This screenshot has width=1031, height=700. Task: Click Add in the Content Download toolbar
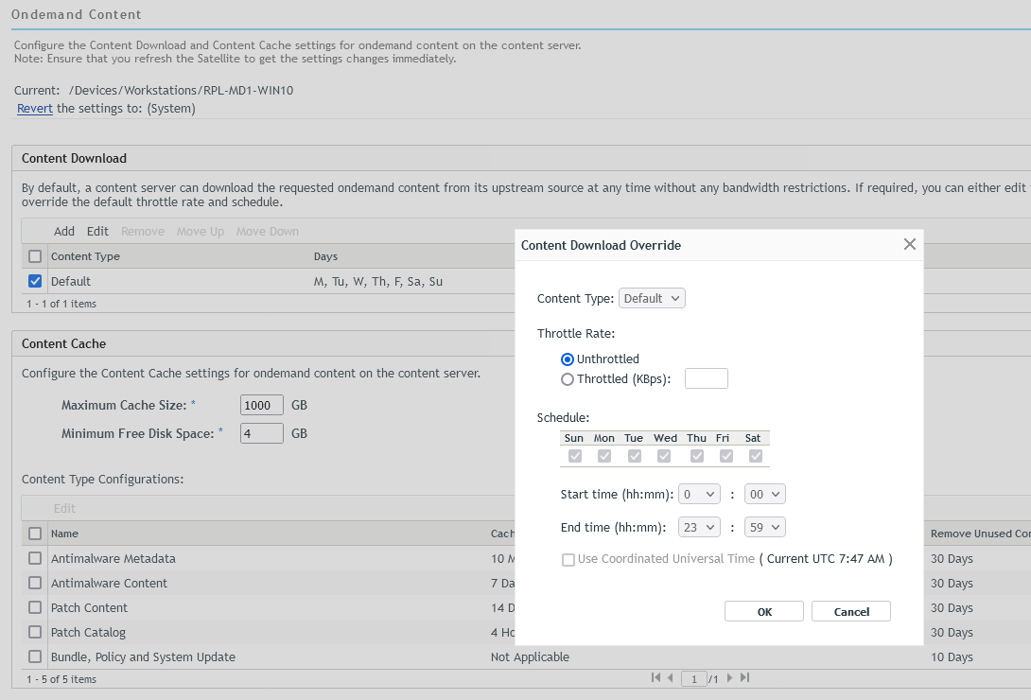coord(64,231)
